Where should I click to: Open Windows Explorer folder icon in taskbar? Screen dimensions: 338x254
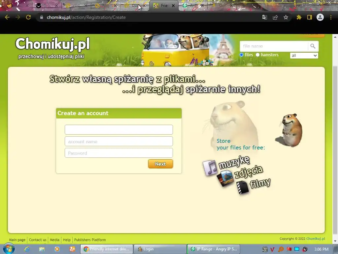[42, 249]
